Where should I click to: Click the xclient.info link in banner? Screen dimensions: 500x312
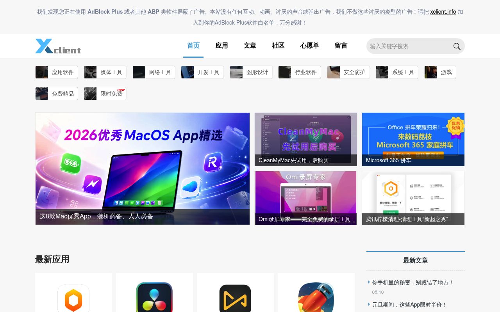[x=443, y=12]
